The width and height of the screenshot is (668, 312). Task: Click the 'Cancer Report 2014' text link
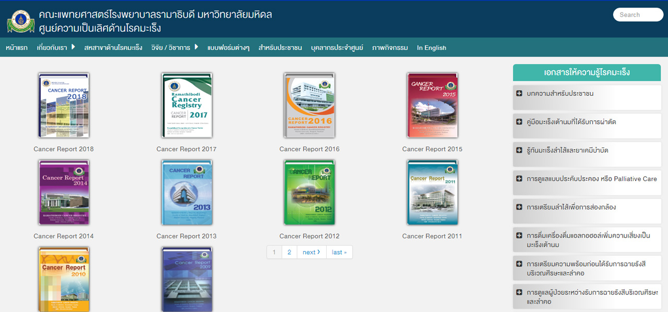point(64,236)
